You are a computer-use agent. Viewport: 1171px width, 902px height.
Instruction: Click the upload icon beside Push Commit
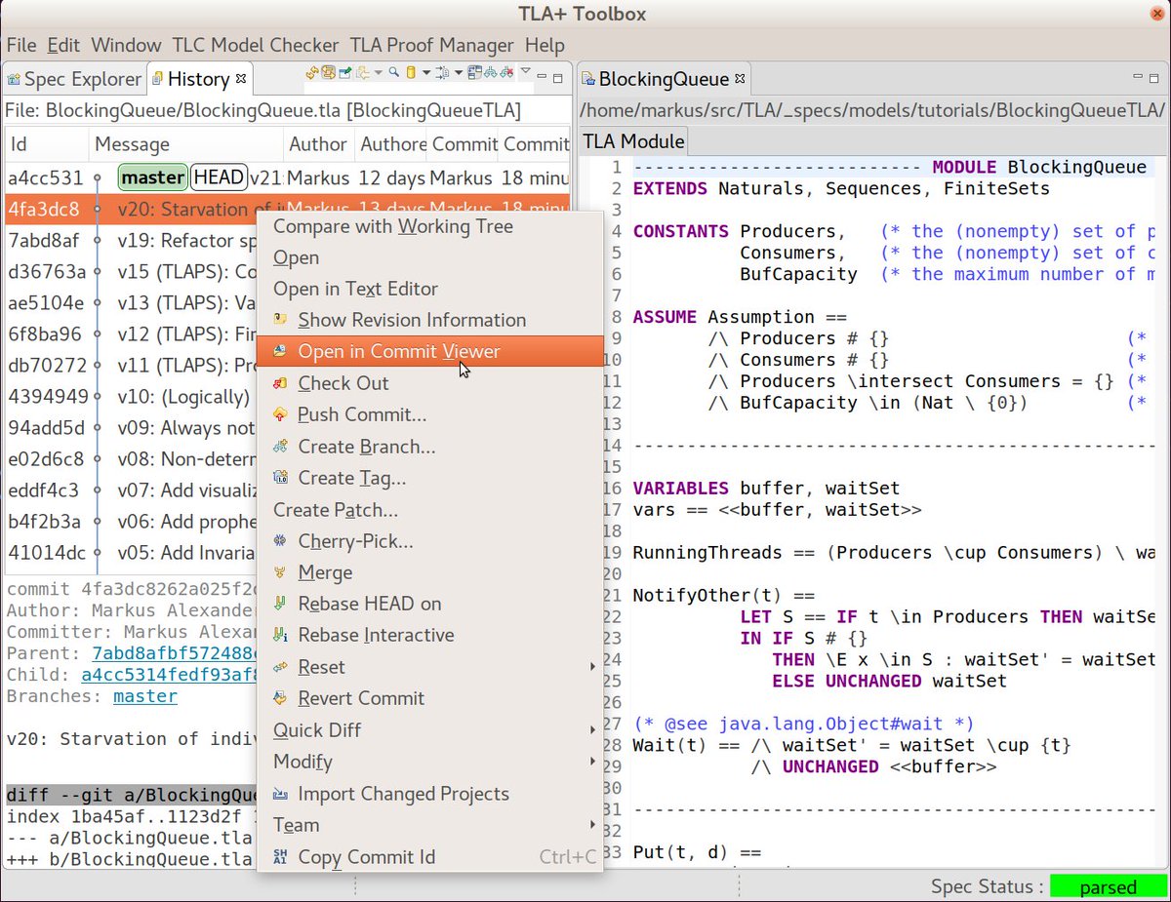pyautogui.click(x=280, y=414)
